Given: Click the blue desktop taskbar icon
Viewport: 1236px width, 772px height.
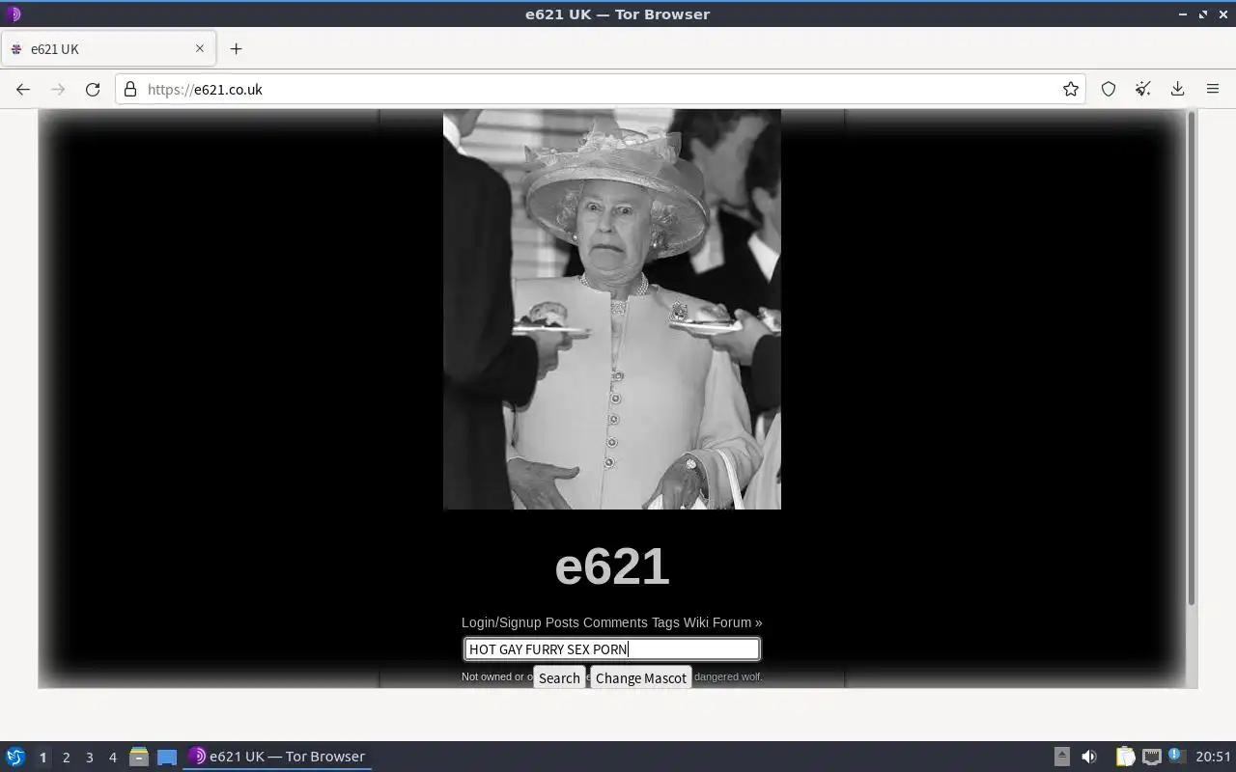Looking at the screenshot, I should (x=167, y=757).
